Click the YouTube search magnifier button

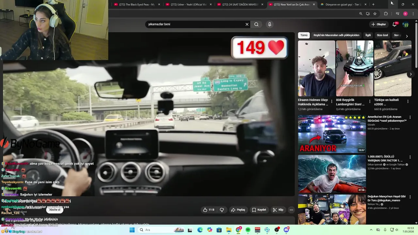tap(256, 24)
